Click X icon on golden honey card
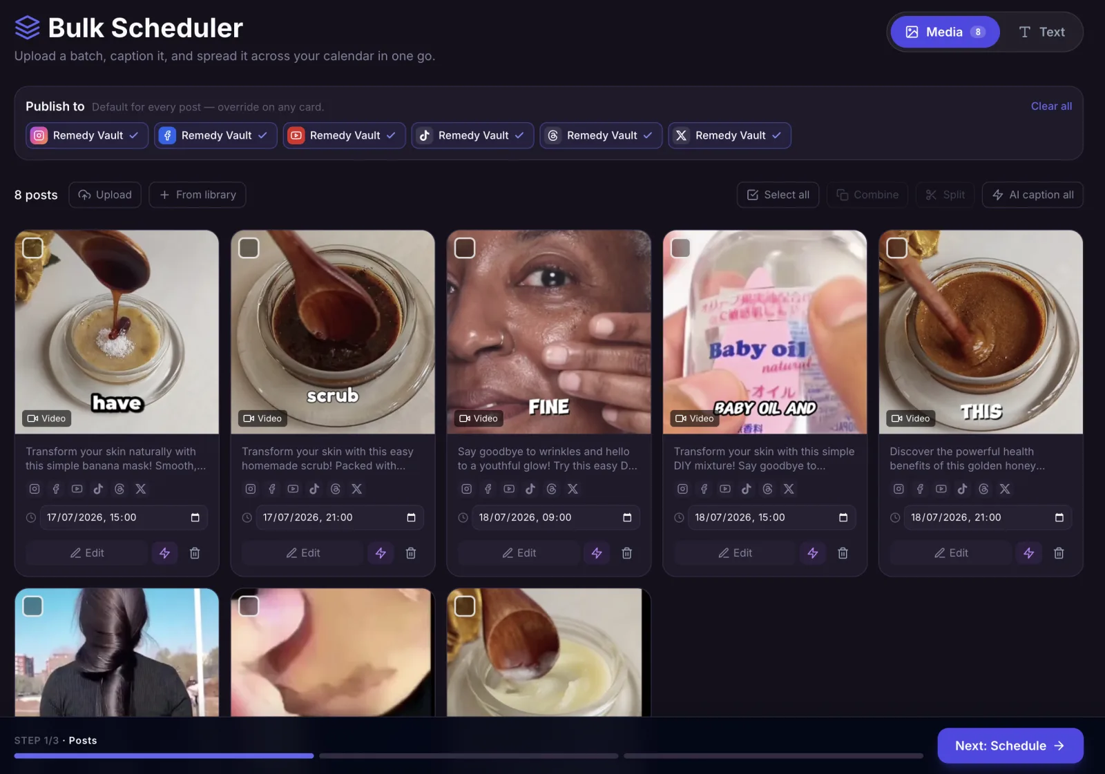The height and width of the screenshot is (774, 1105). (1005, 489)
